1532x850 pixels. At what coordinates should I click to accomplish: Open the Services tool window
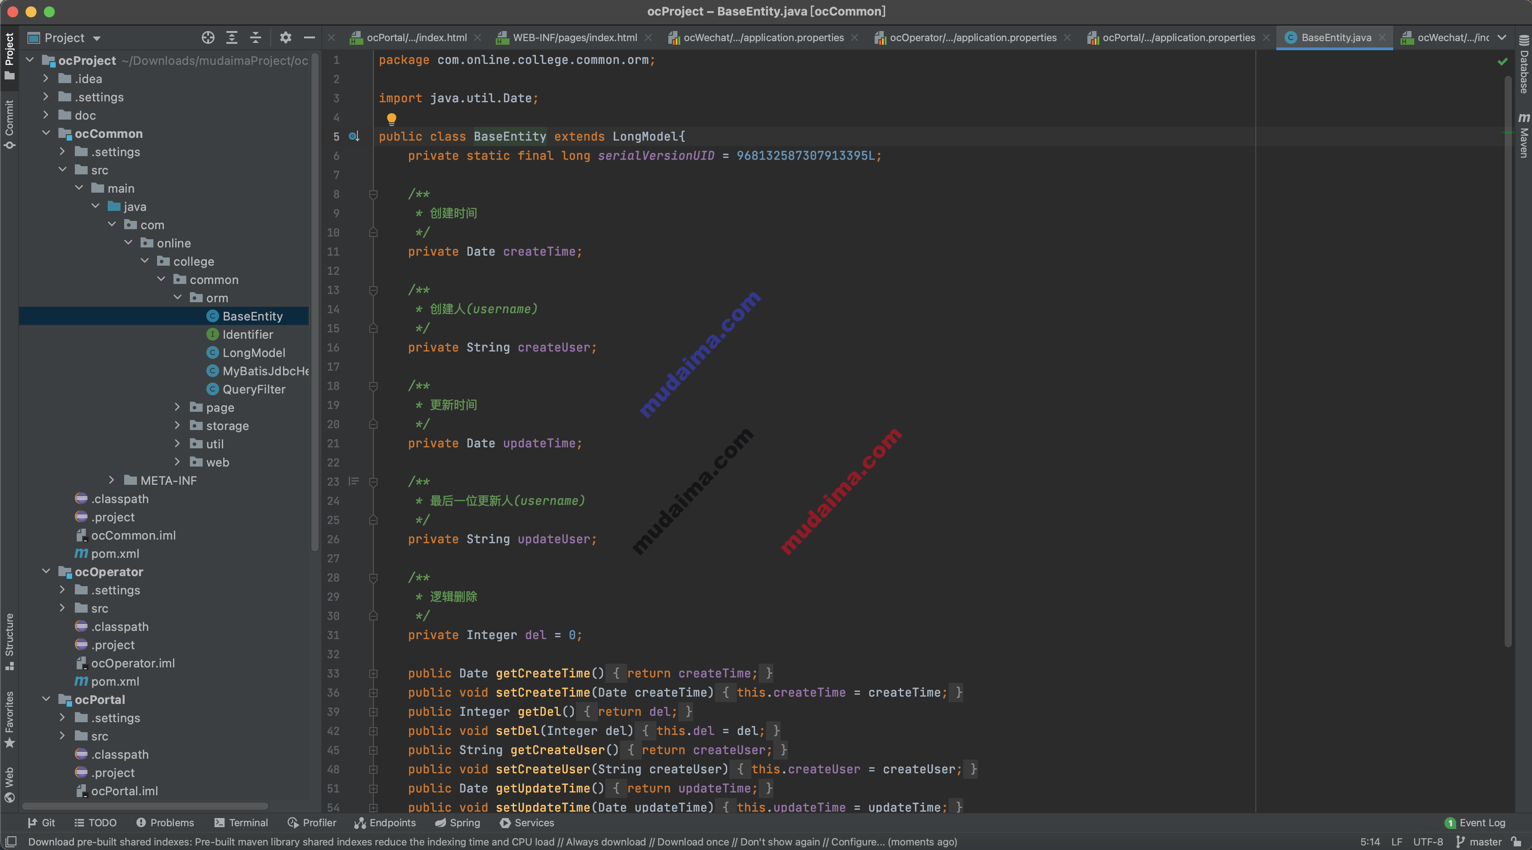pos(526,823)
